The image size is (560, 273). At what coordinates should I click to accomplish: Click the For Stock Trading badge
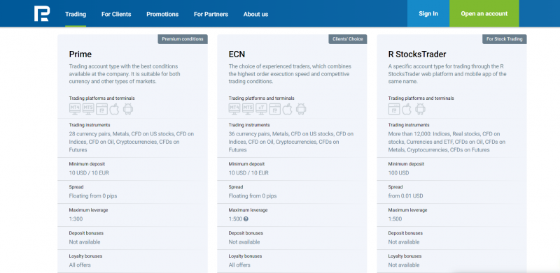click(504, 39)
